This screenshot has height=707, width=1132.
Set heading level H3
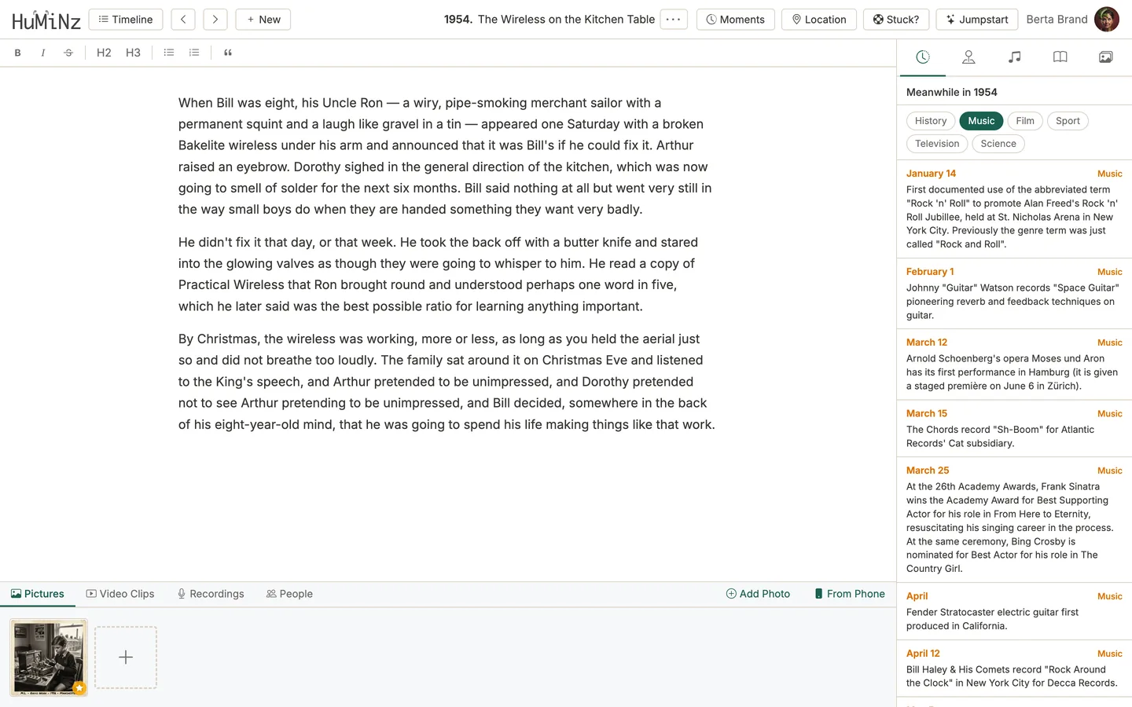pyautogui.click(x=133, y=53)
